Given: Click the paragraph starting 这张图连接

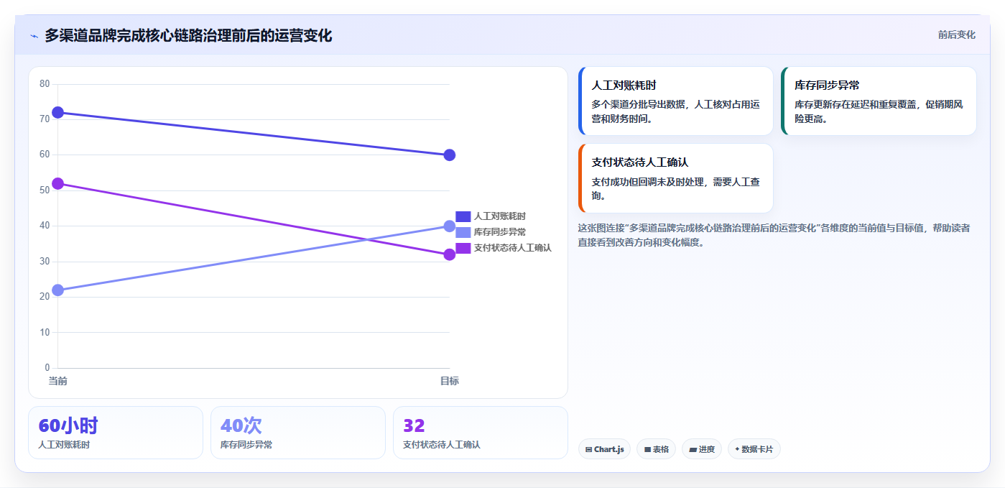Looking at the screenshot, I should tap(774, 235).
